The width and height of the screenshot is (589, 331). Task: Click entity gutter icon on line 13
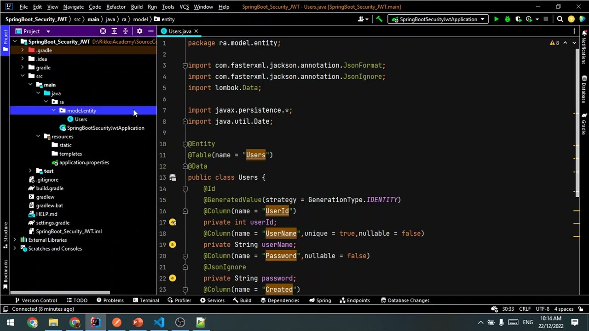[173, 177]
